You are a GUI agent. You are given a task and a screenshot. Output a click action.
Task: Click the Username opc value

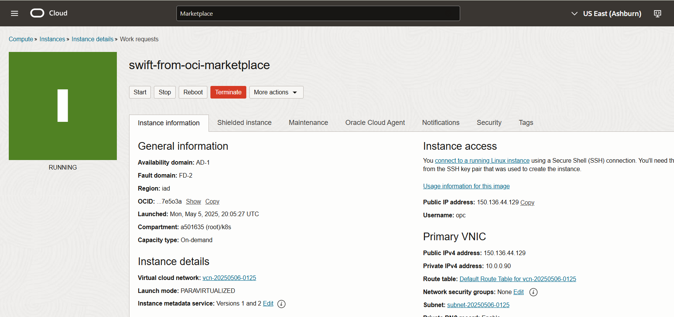(461, 215)
